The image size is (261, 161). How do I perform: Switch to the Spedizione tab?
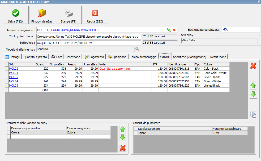[117, 57]
